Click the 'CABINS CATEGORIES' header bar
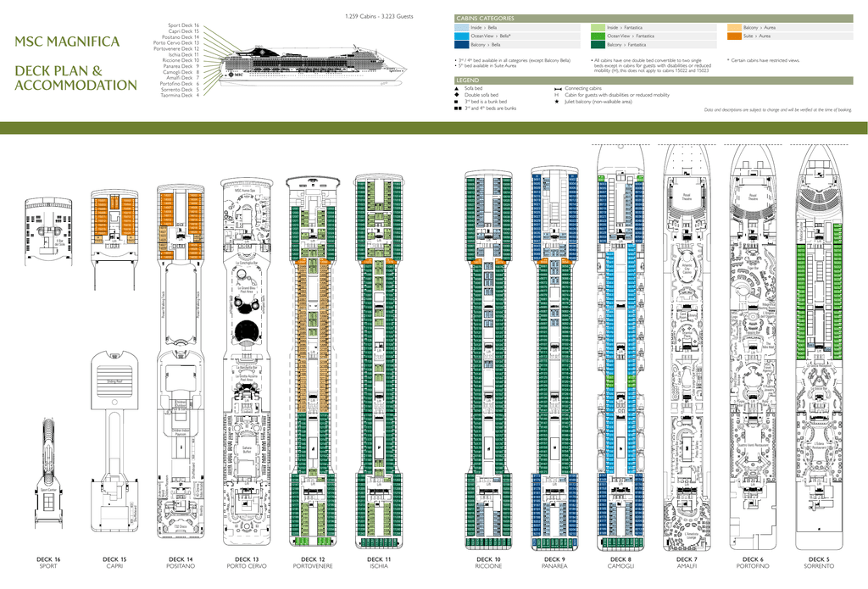The width and height of the screenshot is (868, 589). [x=654, y=19]
